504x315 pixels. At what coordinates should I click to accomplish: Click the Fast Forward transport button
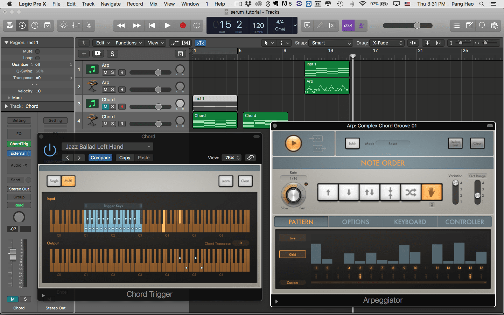tap(137, 26)
